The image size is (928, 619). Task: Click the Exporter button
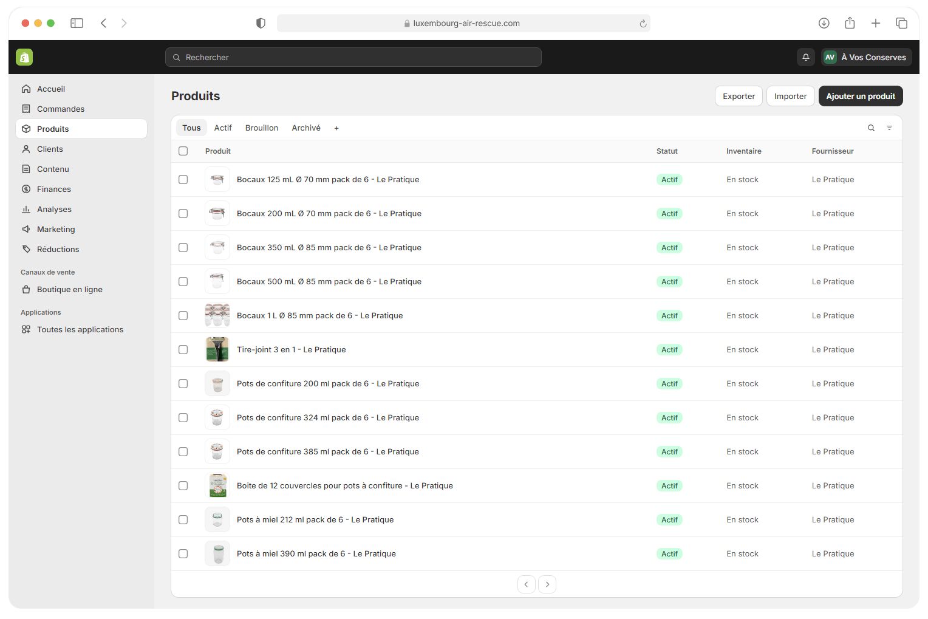739,96
